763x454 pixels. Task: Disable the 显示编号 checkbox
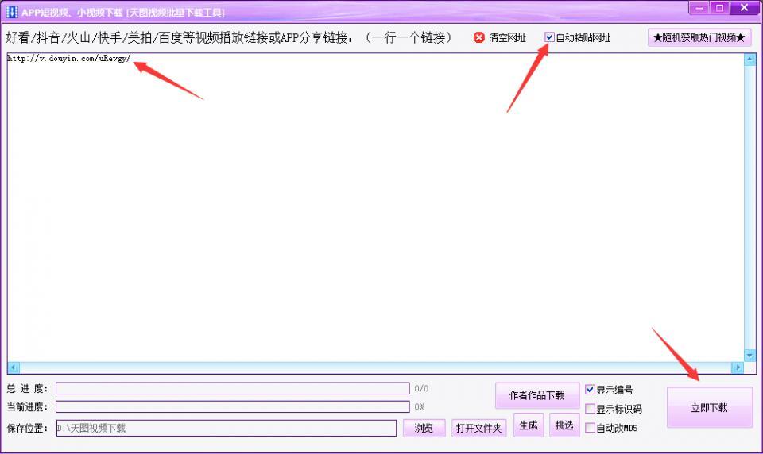[590, 390]
